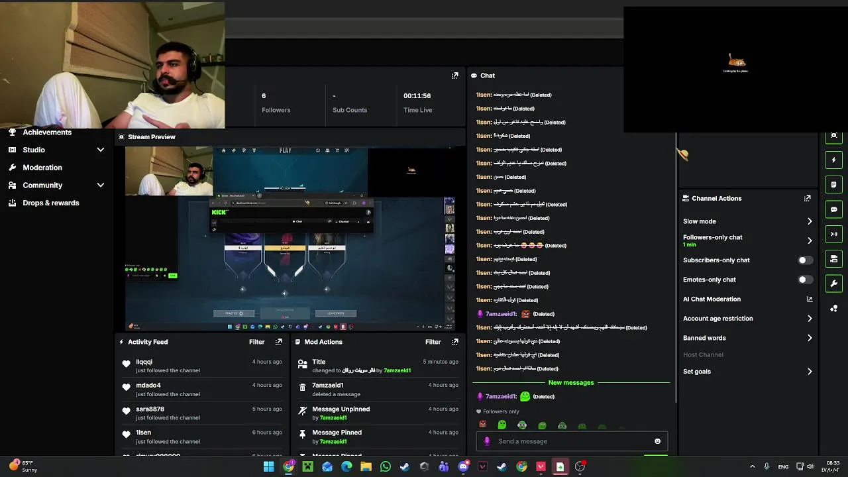Click the Moderation gavel icon
The width and height of the screenshot is (848, 477).
pos(12,168)
